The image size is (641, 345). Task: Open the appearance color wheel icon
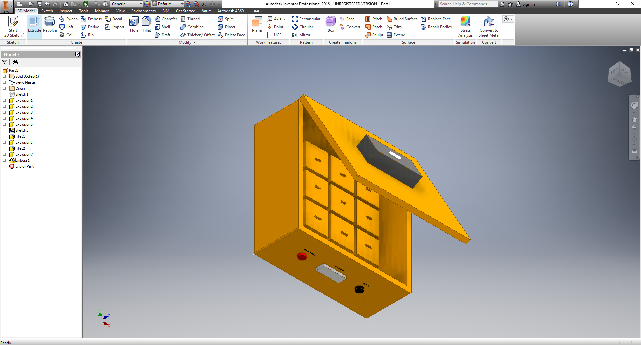[147, 4]
